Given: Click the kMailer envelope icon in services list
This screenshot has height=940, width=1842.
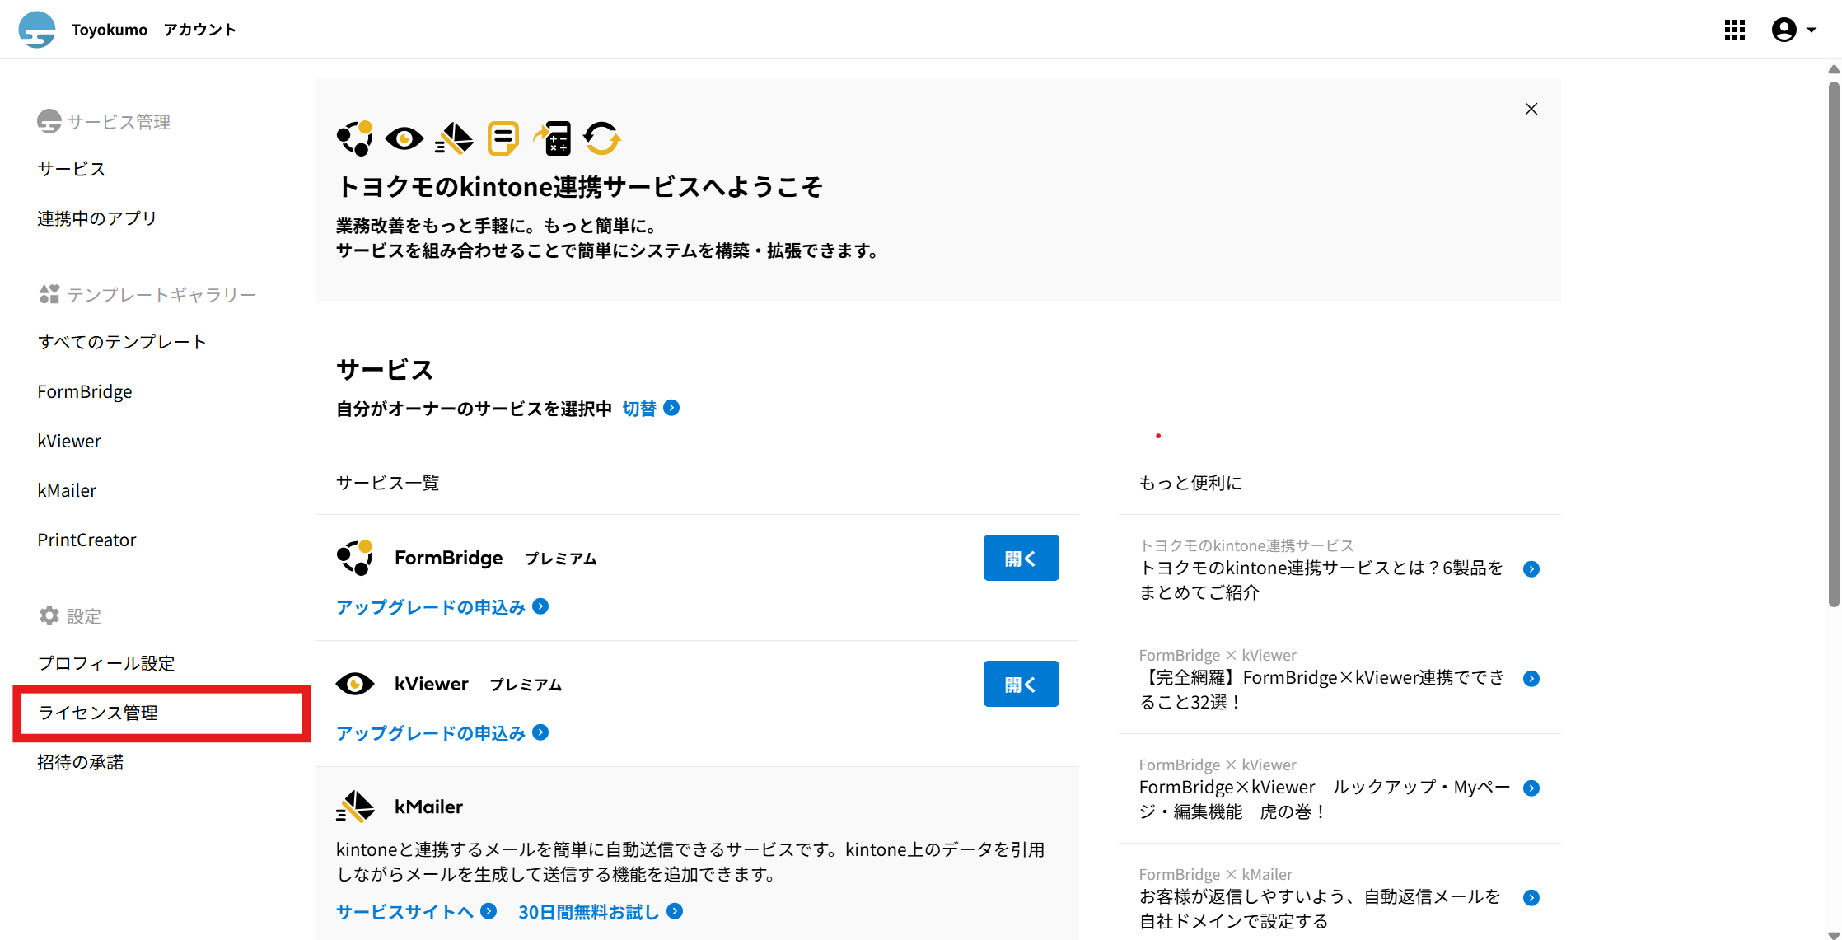Looking at the screenshot, I should pyautogui.click(x=355, y=807).
